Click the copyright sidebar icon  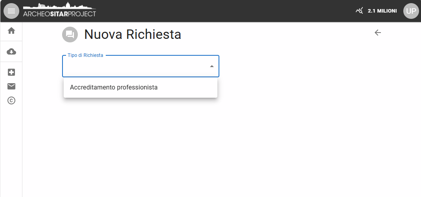pyautogui.click(x=11, y=100)
